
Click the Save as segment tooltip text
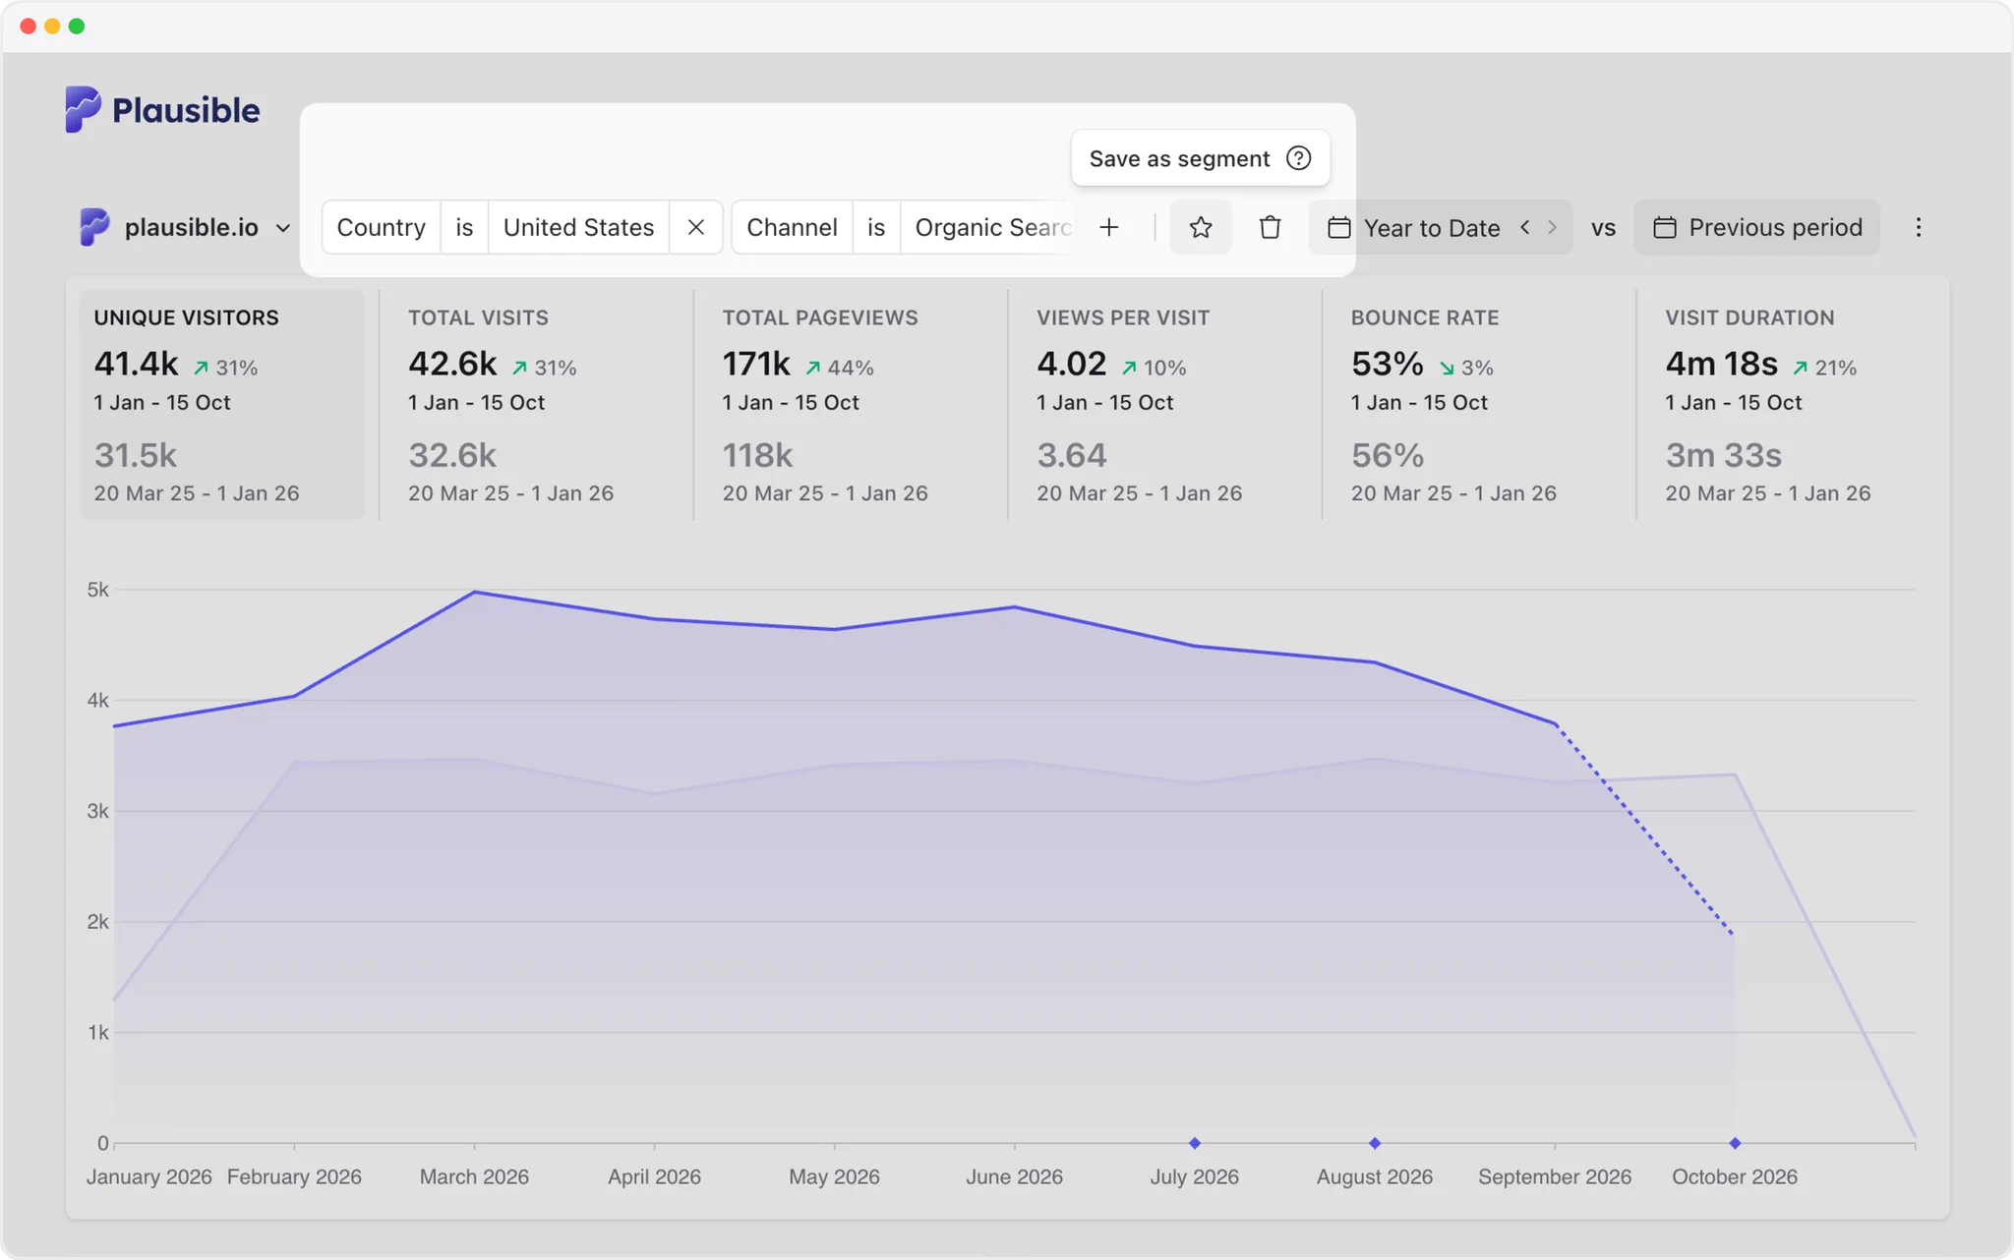[x=1179, y=159]
